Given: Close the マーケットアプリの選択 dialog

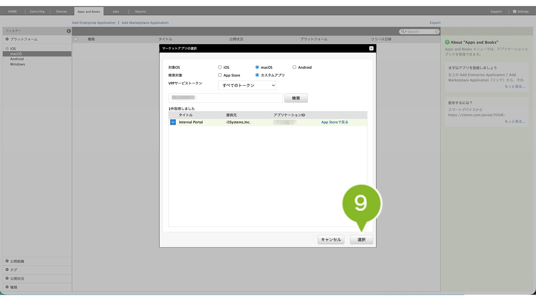Looking at the screenshot, I should pos(371,48).
